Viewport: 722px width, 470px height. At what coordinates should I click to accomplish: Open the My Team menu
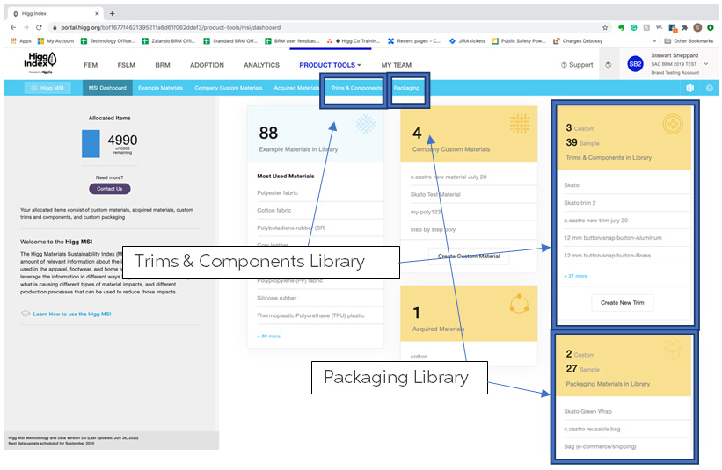click(x=397, y=65)
